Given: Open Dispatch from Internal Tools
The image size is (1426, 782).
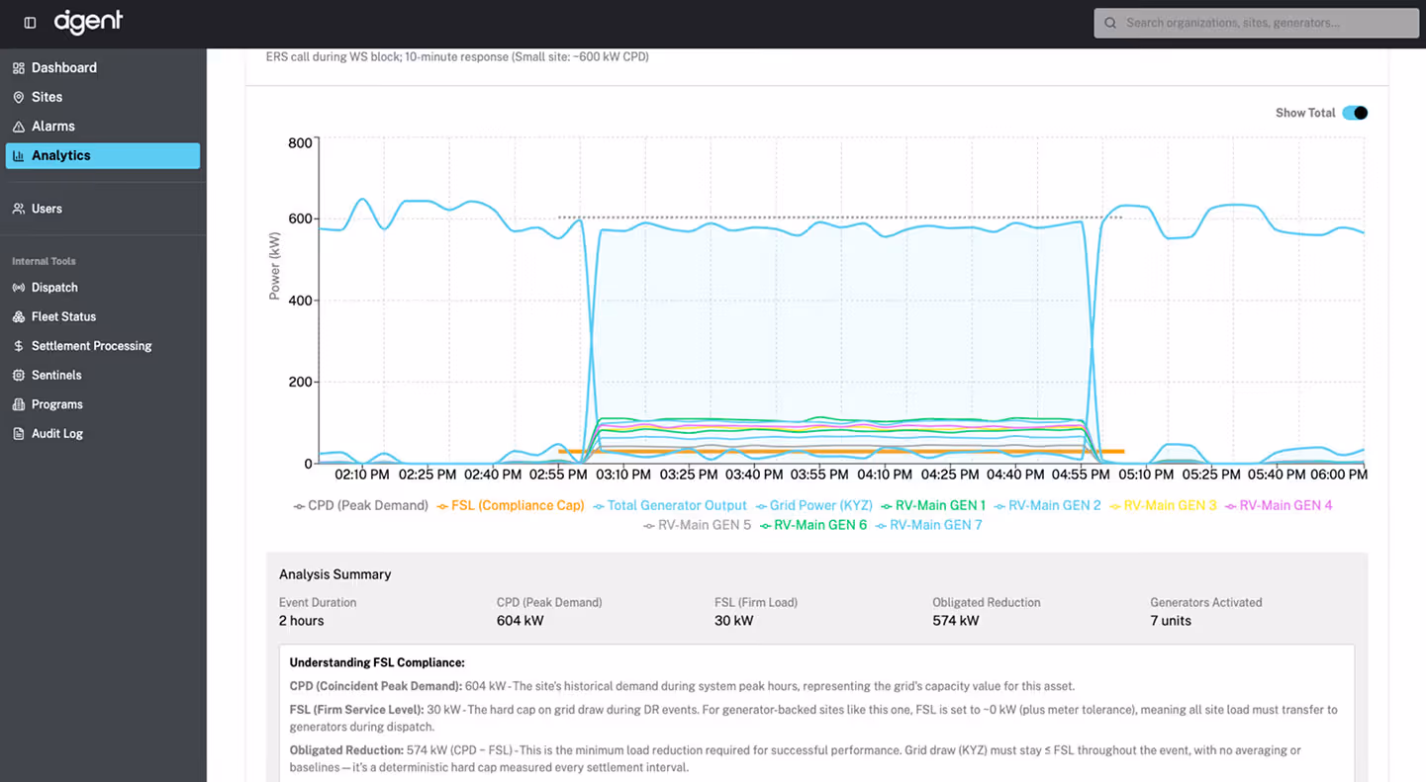Looking at the screenshot, I should pyautogui.click(x=18, y=287).
